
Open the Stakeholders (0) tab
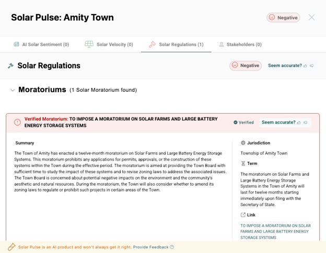pos(240,44)
